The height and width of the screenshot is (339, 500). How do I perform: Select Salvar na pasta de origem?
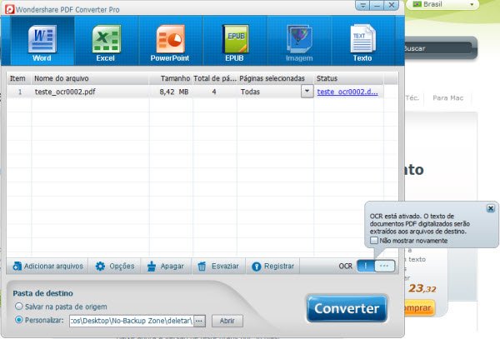pyautogui.click(x=19, y=307)
